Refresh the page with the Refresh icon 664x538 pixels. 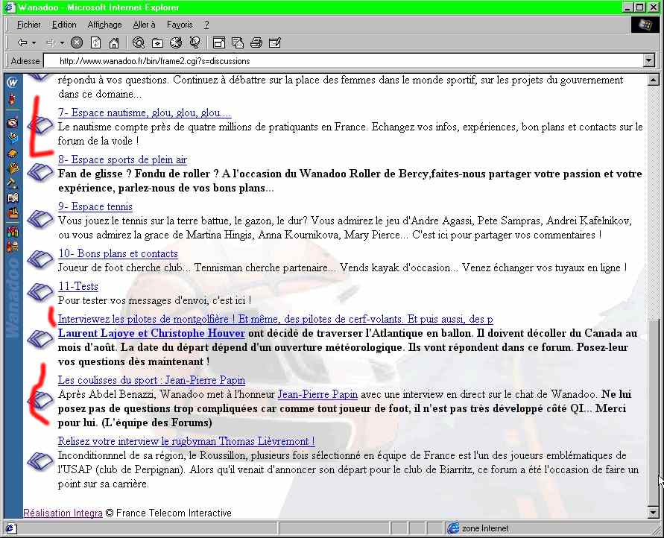coord(96,42)
